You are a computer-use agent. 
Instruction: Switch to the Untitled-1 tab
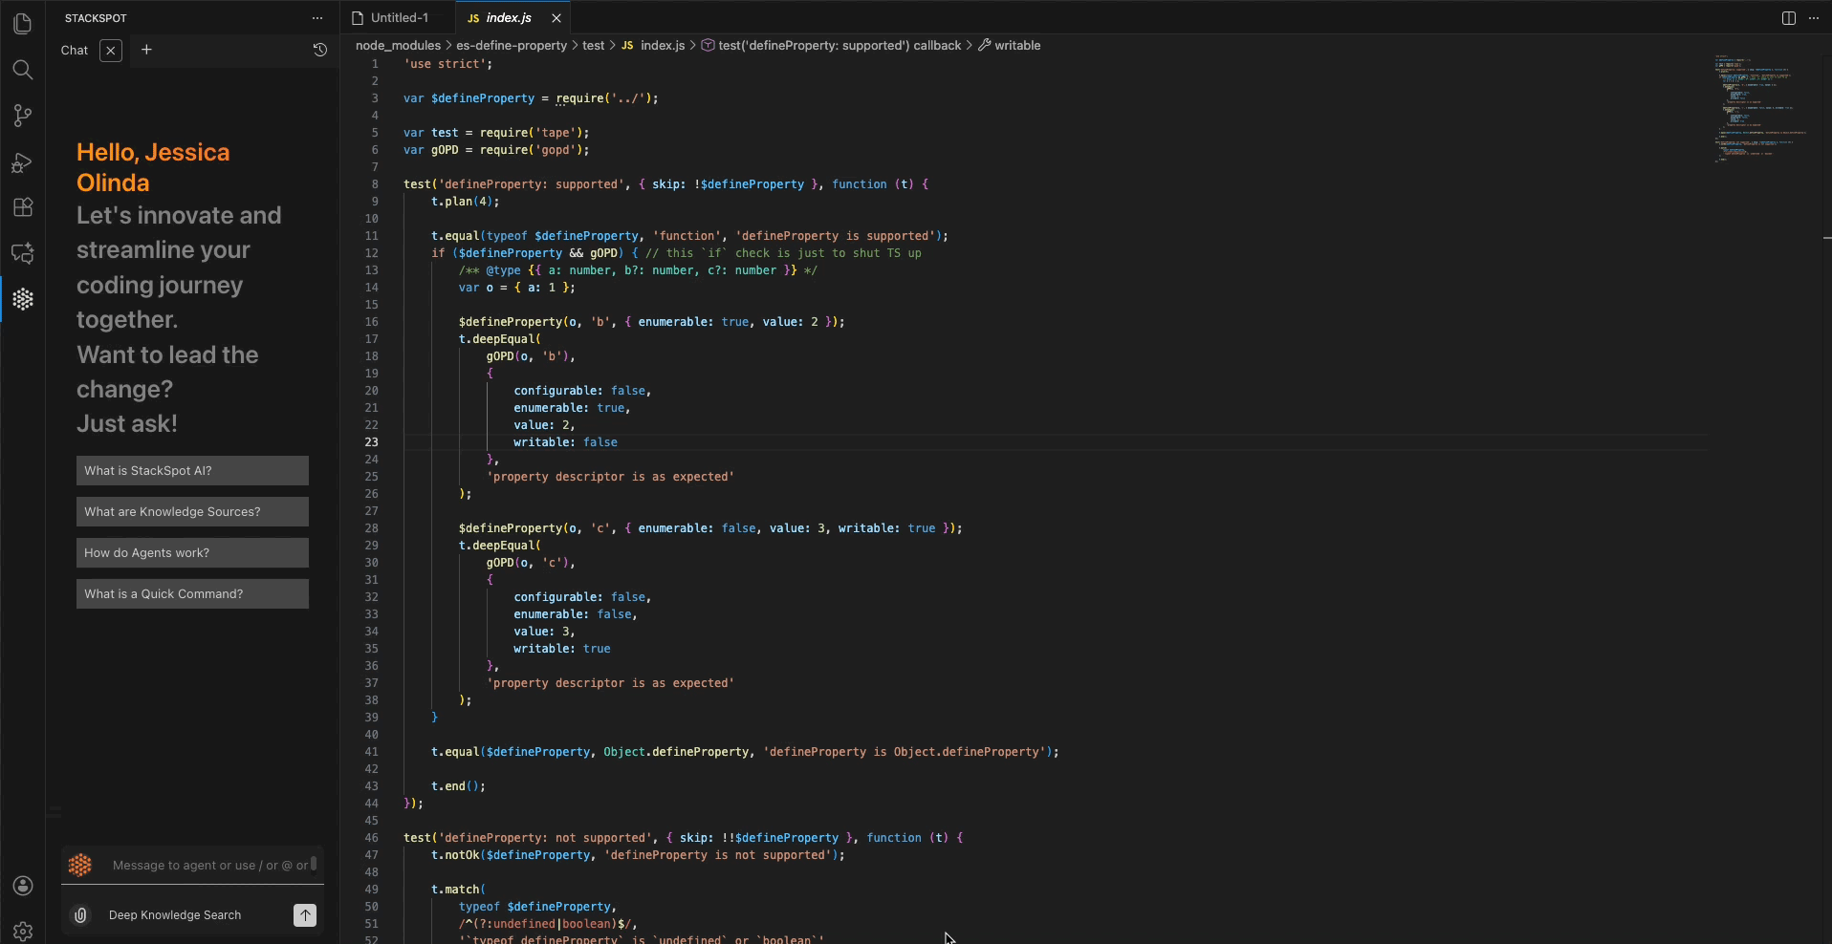pos(399,17)
